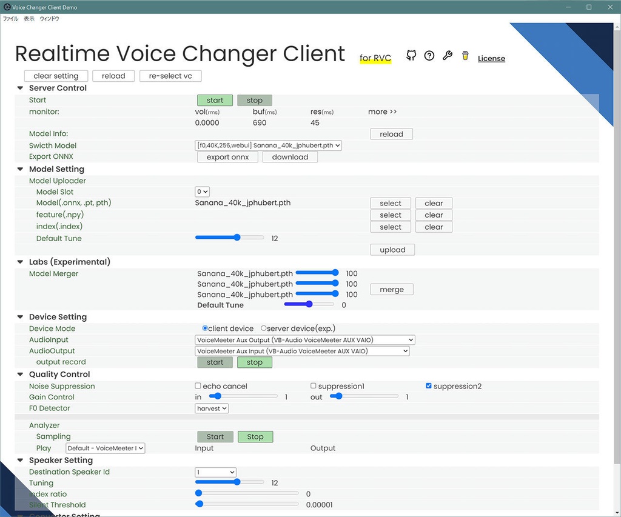Open the F0 Detector harvest dropdown
The height and width of the screenshot is (517, 621).
click(212, 408)
